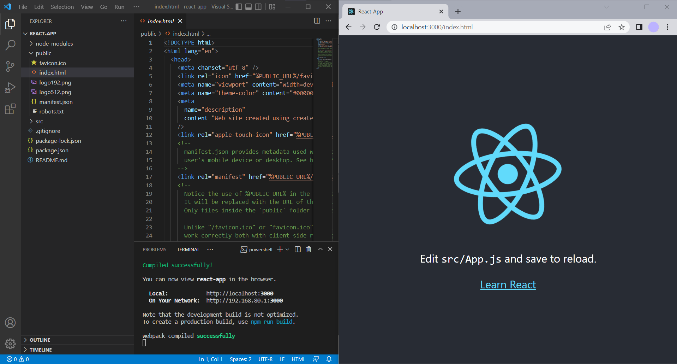
Task: Switch to the TERMINAL panel tab
Action: tap(188, 249)
